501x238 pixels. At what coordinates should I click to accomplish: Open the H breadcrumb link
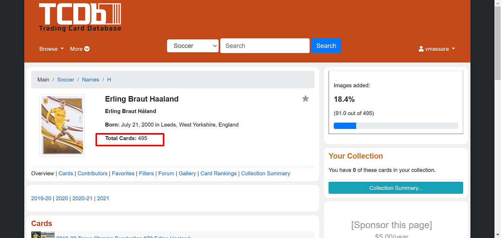click(x=109, y=80)
